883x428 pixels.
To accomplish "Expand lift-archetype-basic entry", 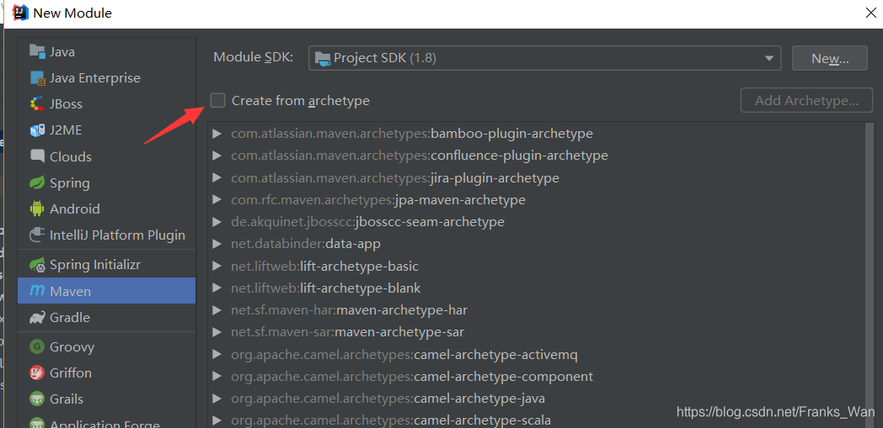I will tap(217, 267).
